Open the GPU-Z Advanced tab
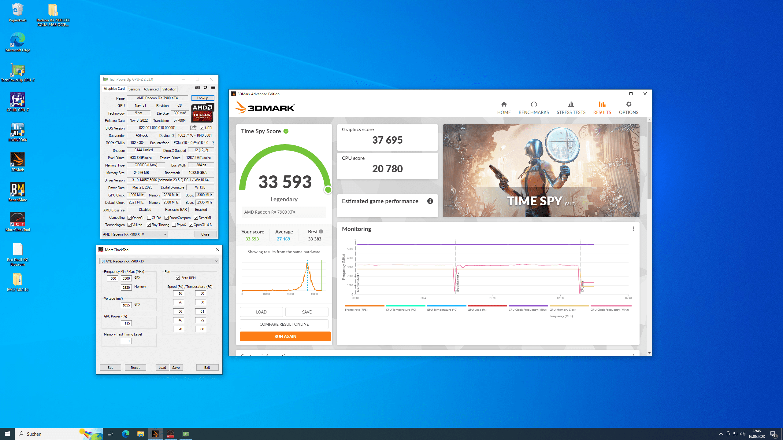 click(151, 89)
